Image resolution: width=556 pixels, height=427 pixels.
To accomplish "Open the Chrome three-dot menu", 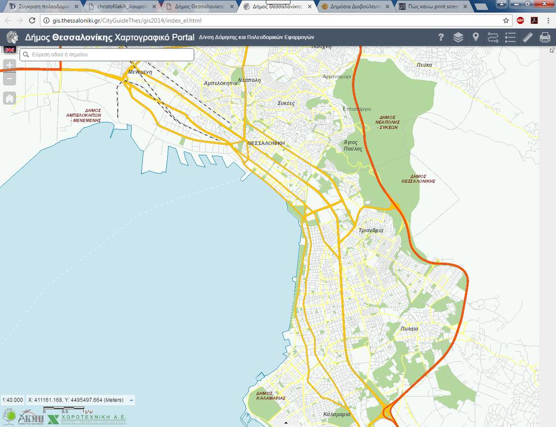I will pos(548,21).
